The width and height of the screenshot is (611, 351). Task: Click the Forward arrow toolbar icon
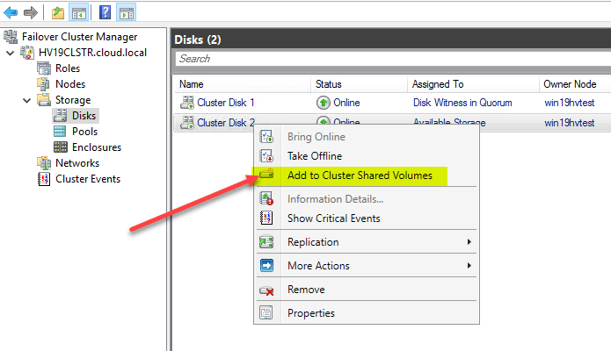coord(31,13)
